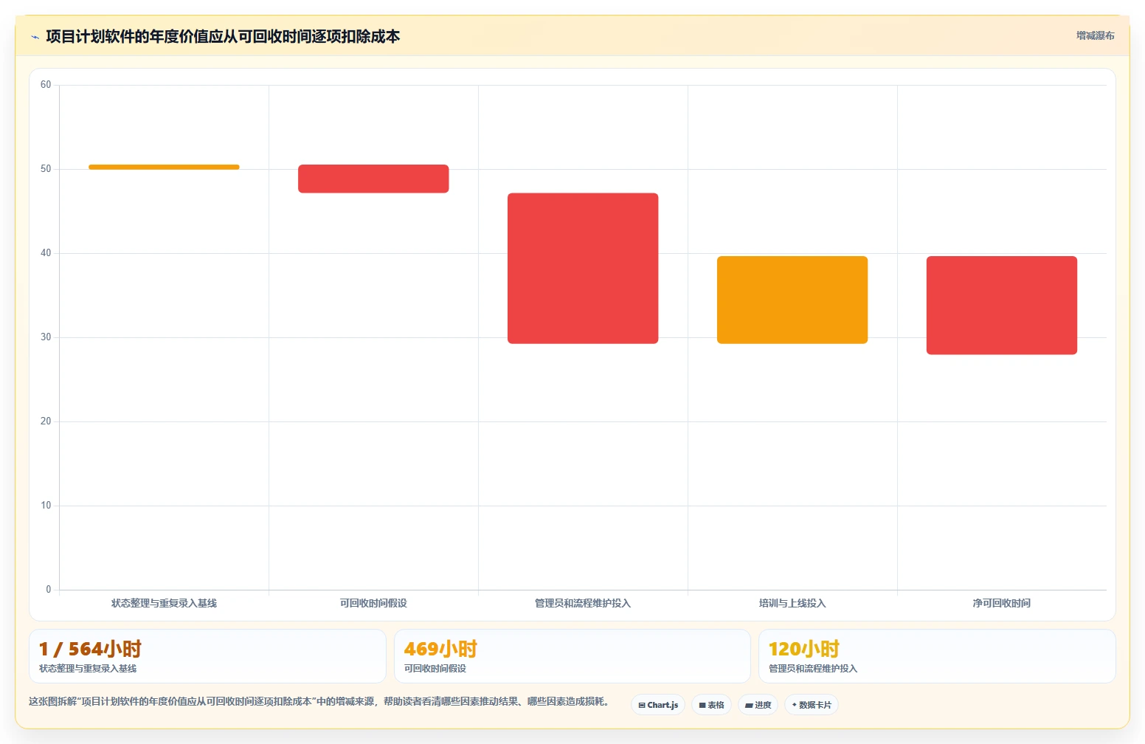
Task: Click the y-axis value 50
Action: [46, 169]
